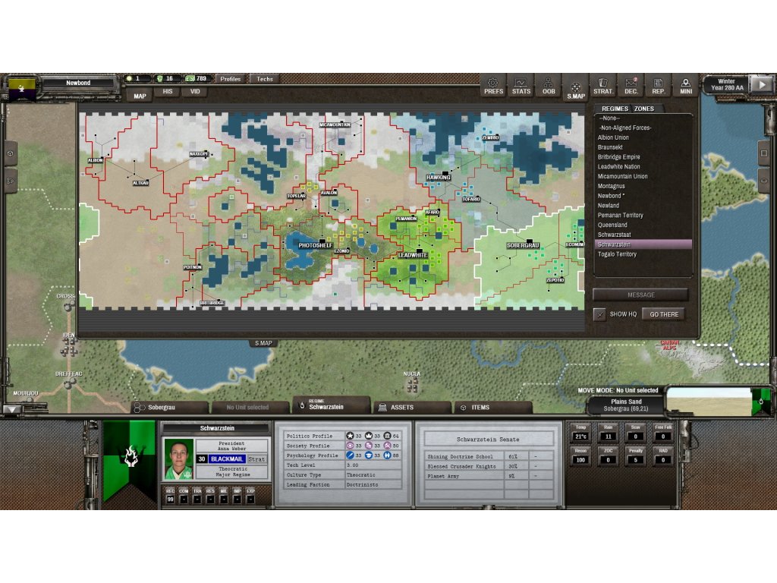Switch to the HIS tab
This screenshot has height=583, width=777.
coord(168,92)
